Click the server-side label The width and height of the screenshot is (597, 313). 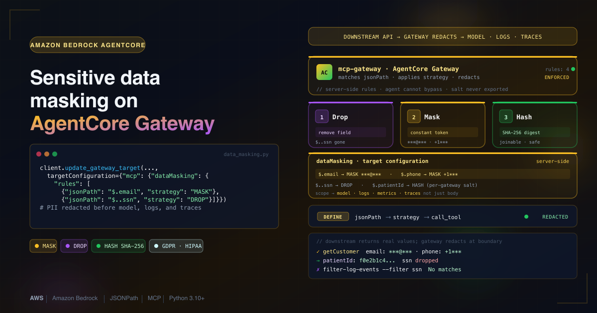pyautogui.click(x=553, y=161)
